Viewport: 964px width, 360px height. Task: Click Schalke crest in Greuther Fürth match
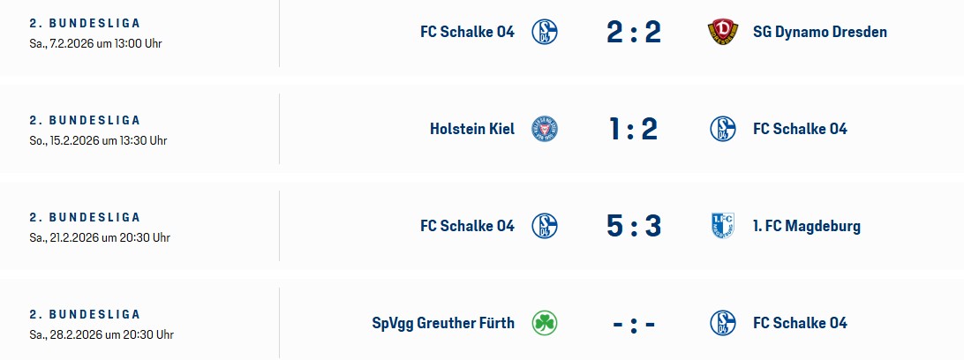coord(722,323)
